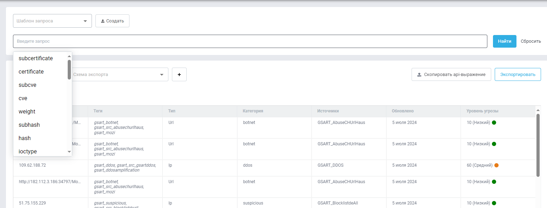
Task: Select 'subcertificate' from the suggestion list
Action: [x=36, y=58]
